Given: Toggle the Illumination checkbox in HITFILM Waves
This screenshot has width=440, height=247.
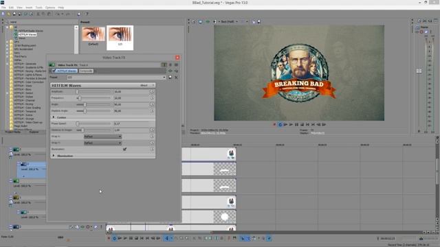Looking at the screenshot, I should 124,150.
